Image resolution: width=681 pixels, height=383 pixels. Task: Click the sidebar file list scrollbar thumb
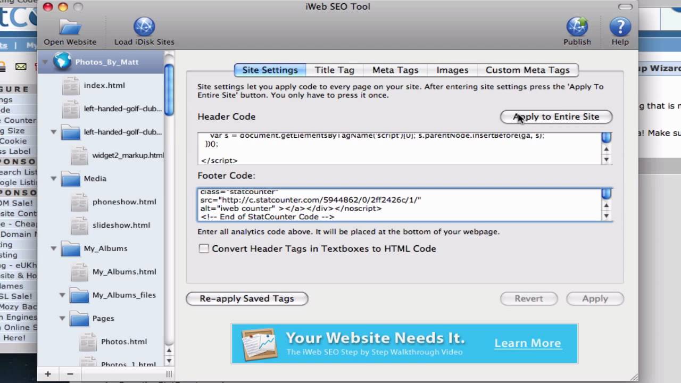[x=169, y=89]
